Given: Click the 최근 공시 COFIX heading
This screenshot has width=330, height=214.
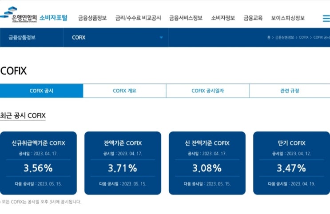Looking at the screenshot, I should (23, 115).
